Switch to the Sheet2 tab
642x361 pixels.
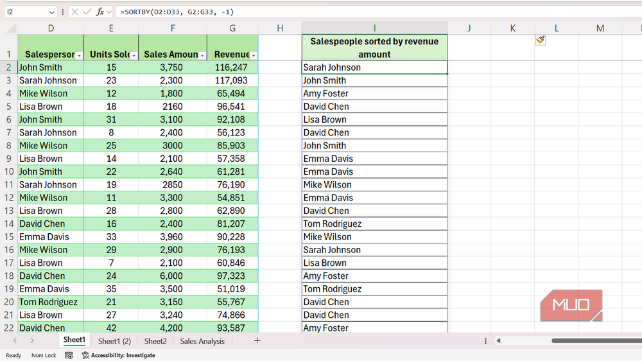coord(155,341)
